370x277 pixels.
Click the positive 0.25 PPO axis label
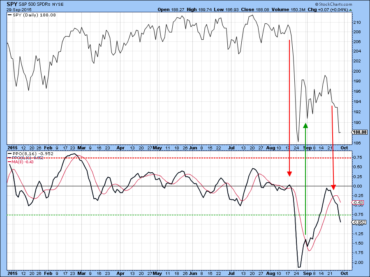point(358,176)
